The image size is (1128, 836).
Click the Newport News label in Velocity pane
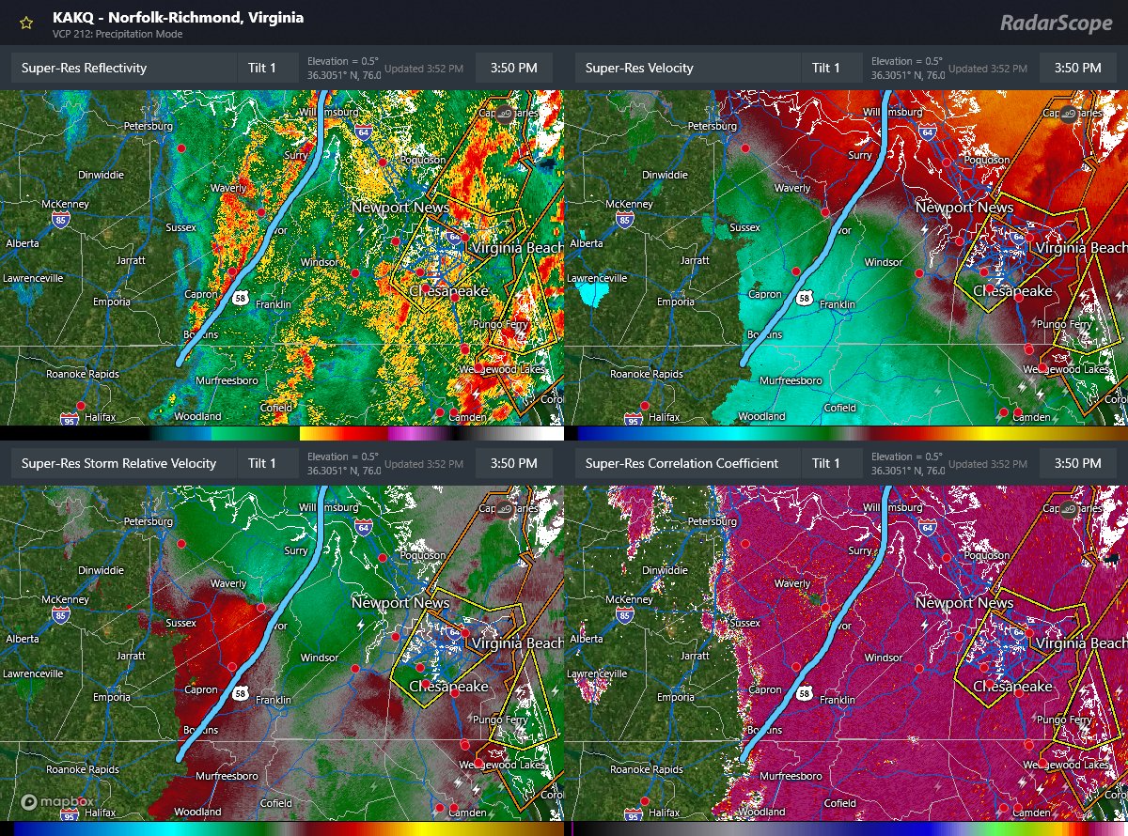point(964,208)
